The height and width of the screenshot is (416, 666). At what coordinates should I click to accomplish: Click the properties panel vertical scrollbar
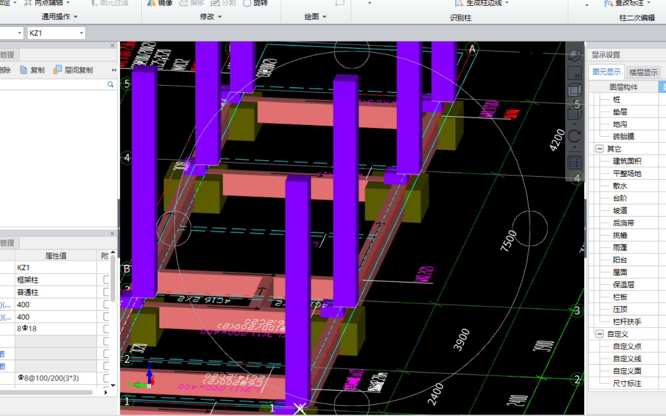click(x=112, y=278)
